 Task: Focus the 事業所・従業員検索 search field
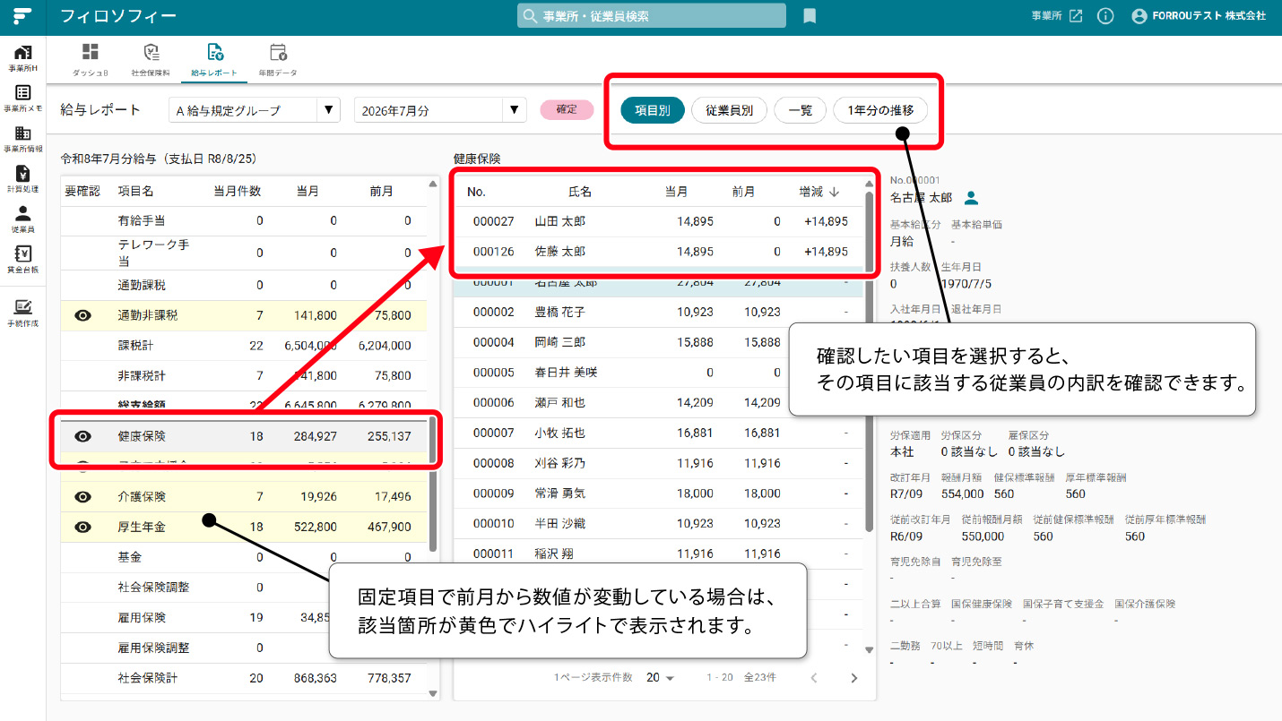point(651,16)
